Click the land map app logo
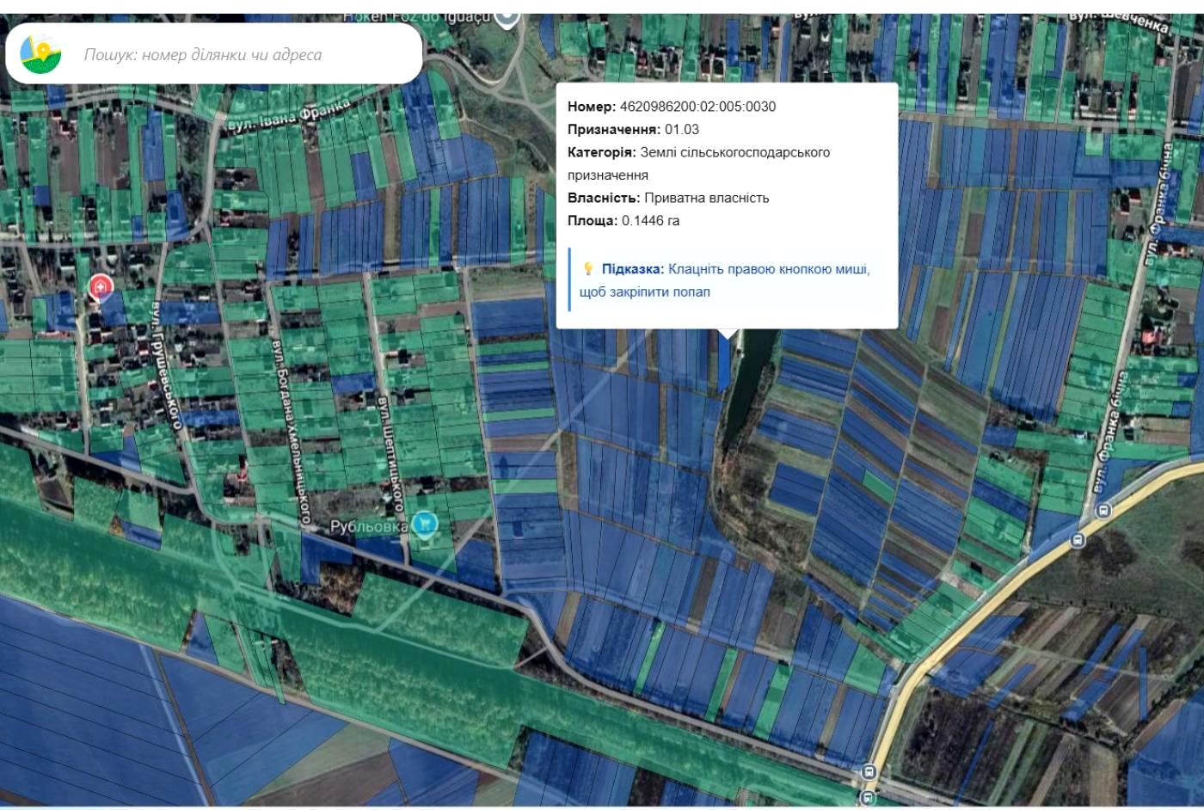Screen dimensions: 1204x810 pos(40,53)
